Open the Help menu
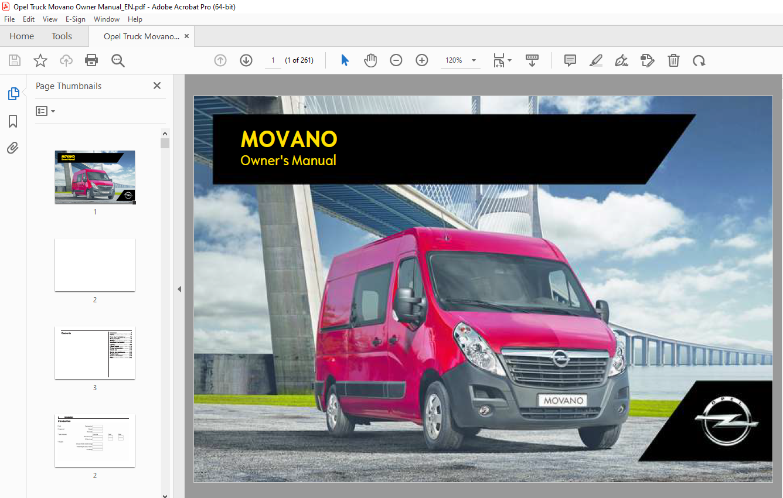This screenshot has height=498, width=783. 135,19
